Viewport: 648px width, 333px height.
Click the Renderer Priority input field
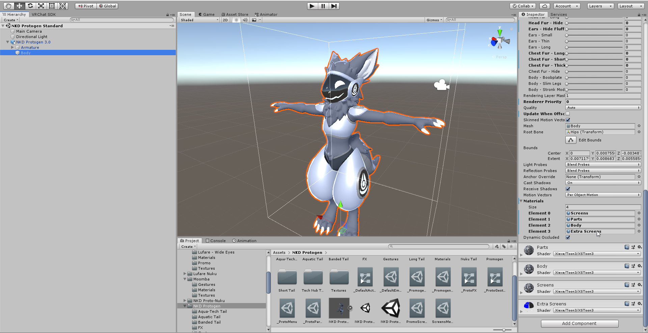point(603,102)
